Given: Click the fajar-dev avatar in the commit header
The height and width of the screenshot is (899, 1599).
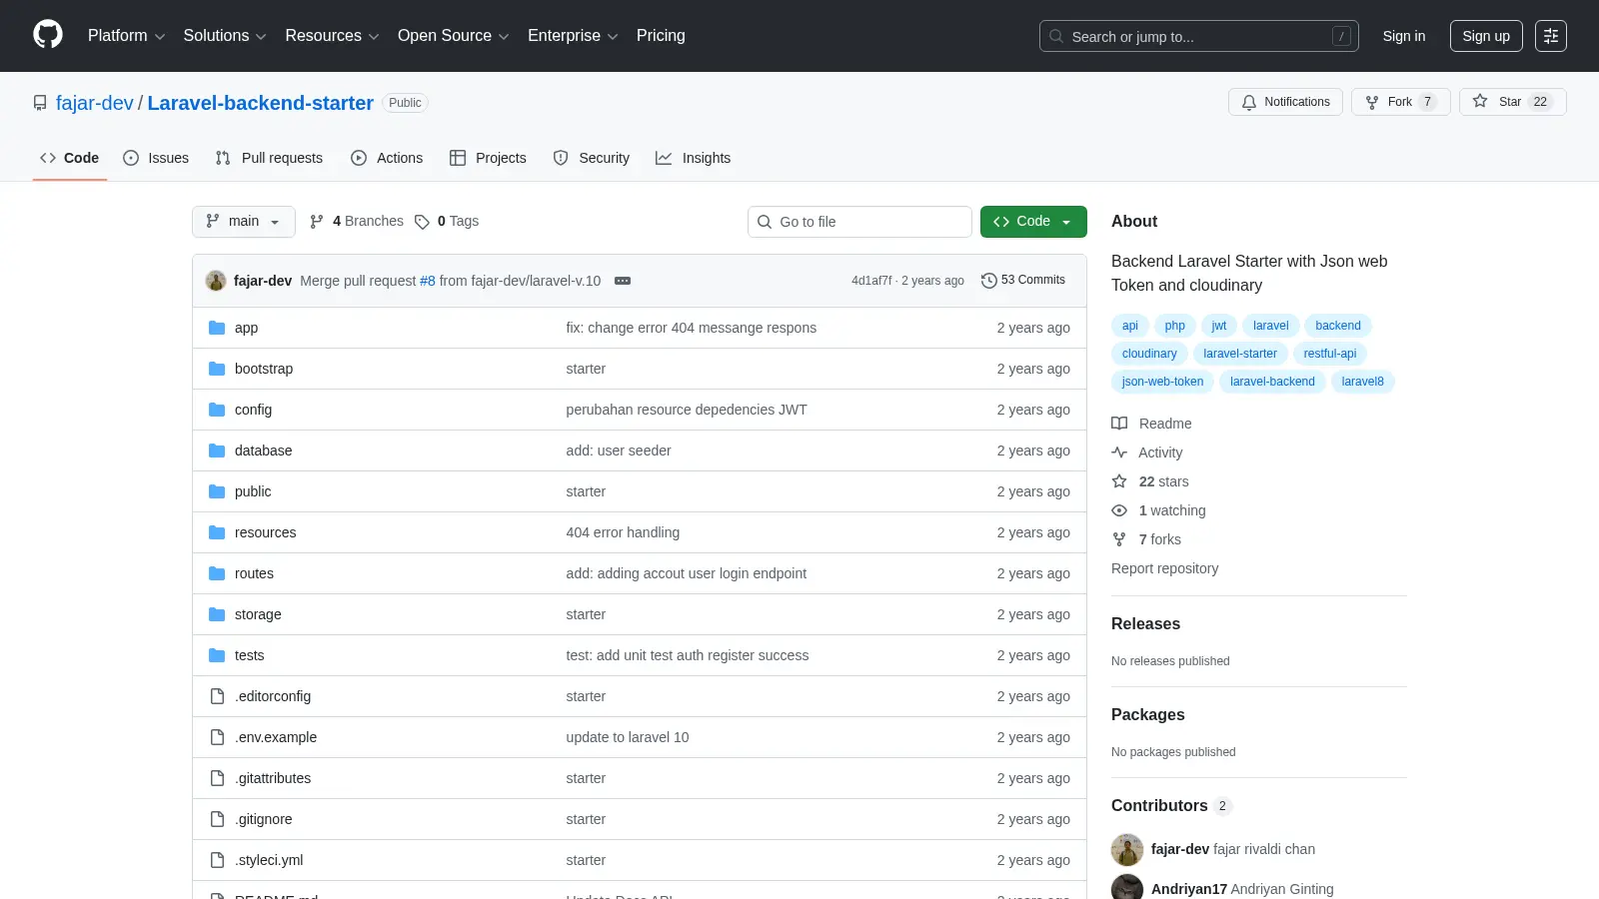Looking at the screenshot, I should [216, 281].
